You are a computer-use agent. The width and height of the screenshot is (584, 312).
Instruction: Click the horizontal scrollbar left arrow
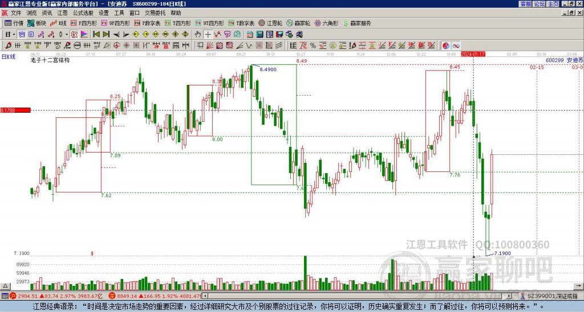[205, 296]
